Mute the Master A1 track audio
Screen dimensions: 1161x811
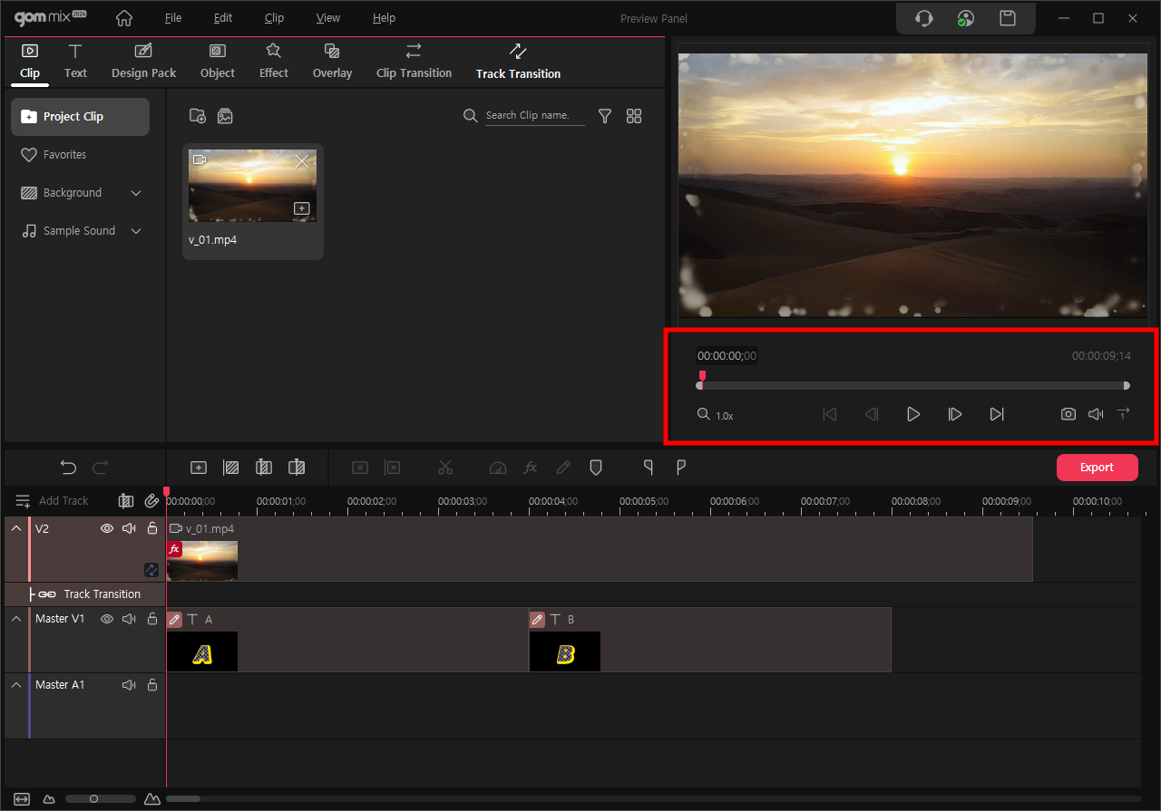(129, 685)
